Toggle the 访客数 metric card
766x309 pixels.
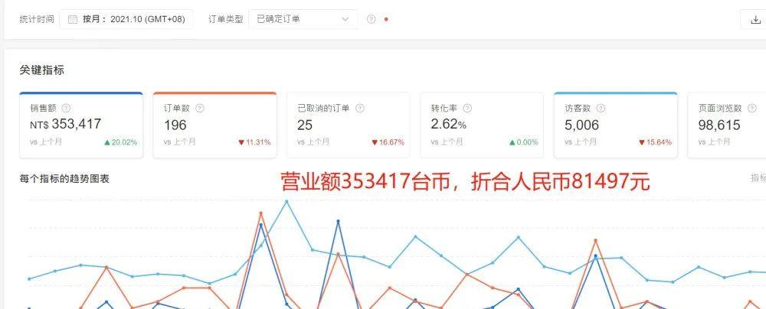pyautogui.click(x=616, y=125)
